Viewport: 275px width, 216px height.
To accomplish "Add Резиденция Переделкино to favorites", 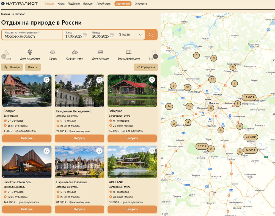I will coord(99,80).
